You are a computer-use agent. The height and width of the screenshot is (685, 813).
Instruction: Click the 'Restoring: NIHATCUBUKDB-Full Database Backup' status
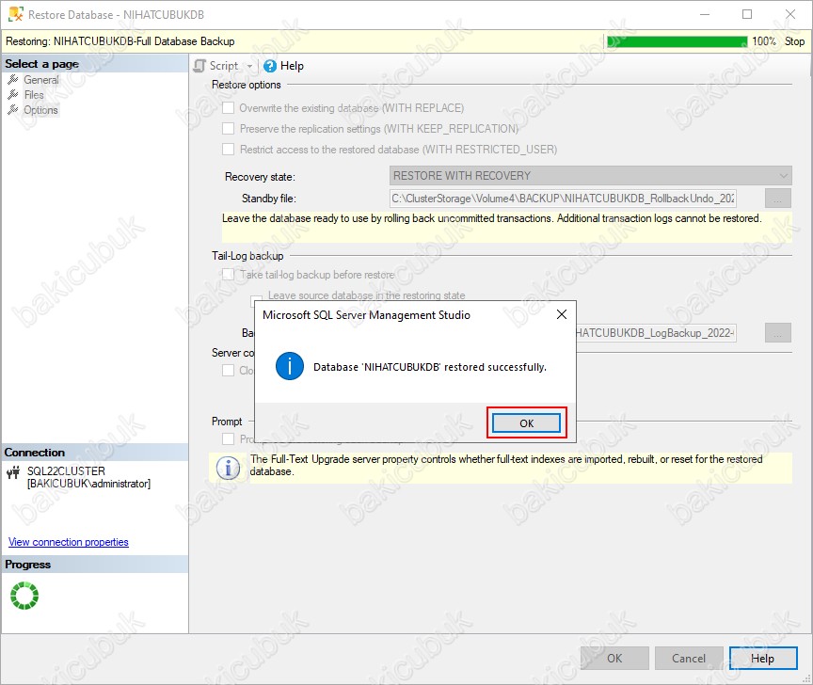tap(120, 41)
